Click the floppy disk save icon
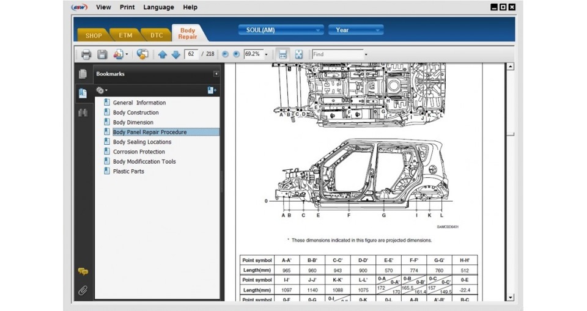Screen dimensions: 587x311 pos(102,54)
